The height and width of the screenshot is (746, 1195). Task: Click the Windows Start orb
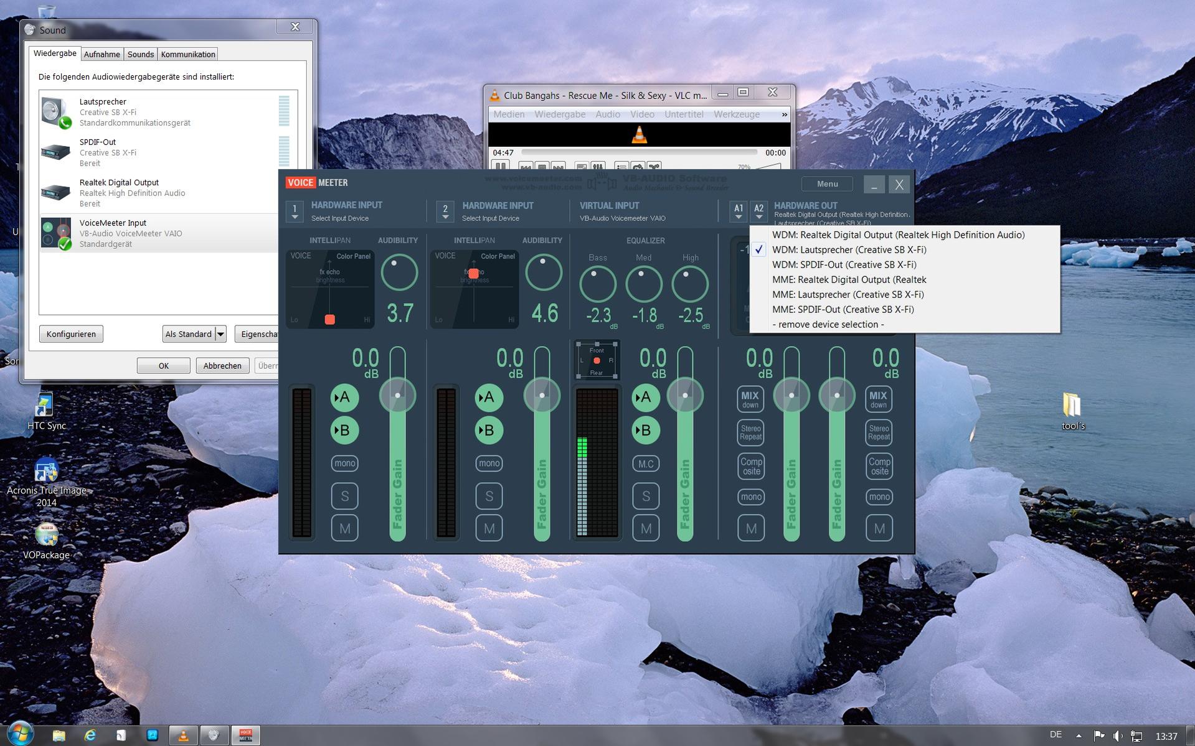tap(19, 734)
